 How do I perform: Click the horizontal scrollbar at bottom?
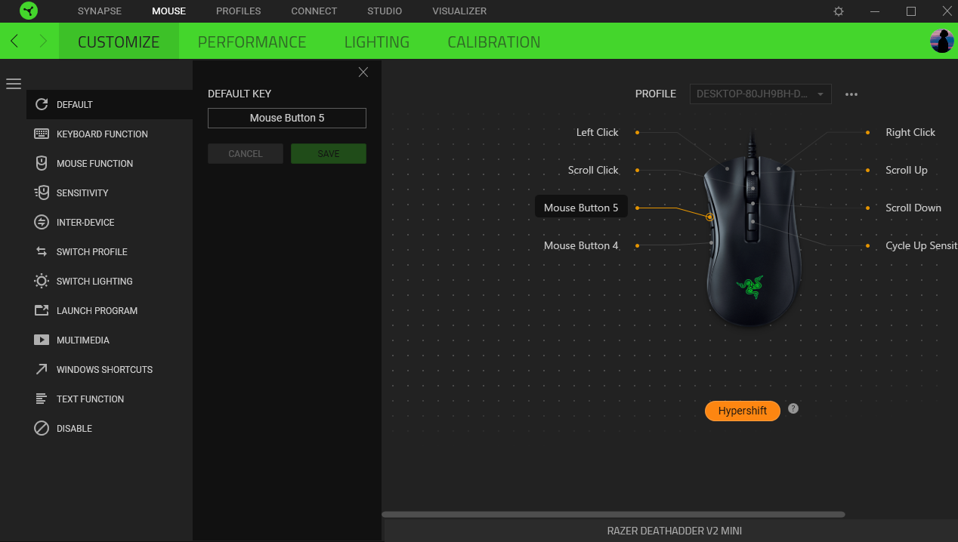(x=613, y=515)
